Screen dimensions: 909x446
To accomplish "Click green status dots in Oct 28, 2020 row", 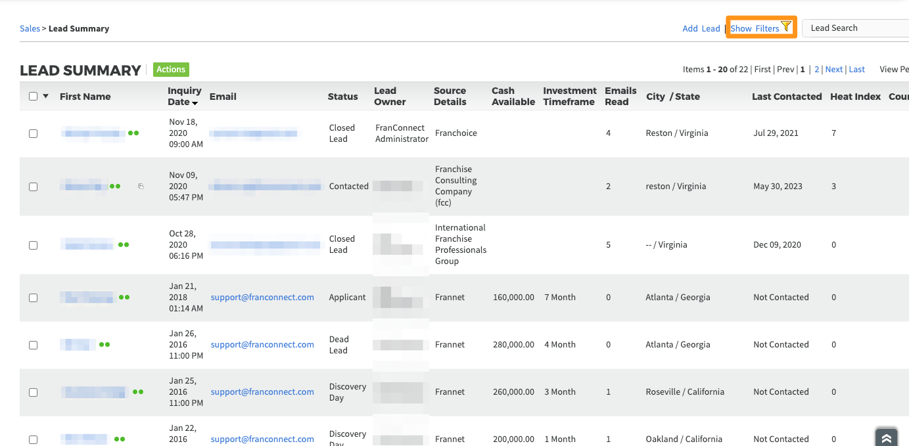I will (x=124, y=245).
